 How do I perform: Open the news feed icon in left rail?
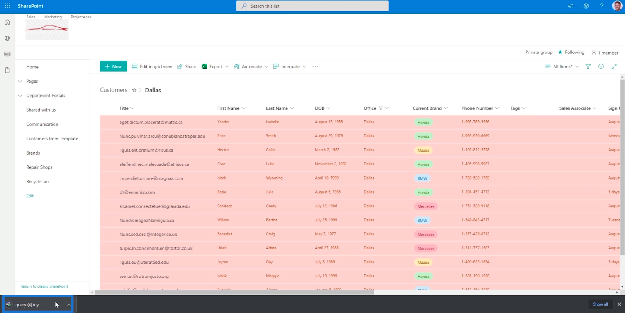7,54
